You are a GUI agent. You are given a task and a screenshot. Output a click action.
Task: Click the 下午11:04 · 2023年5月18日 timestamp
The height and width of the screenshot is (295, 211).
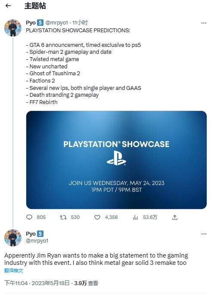pos(37,283)
